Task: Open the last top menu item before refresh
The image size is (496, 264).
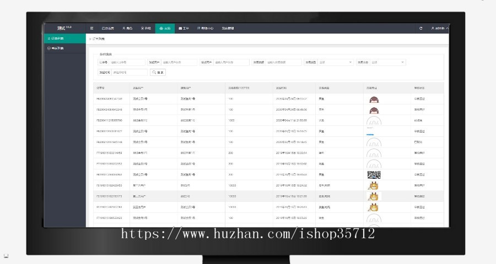Action: pos(228,29)
